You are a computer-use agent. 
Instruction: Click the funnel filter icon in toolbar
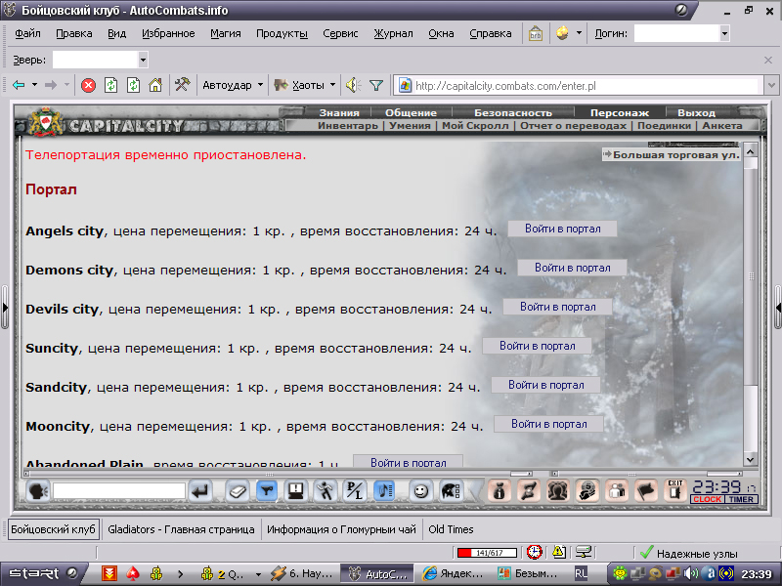(376, 86)
